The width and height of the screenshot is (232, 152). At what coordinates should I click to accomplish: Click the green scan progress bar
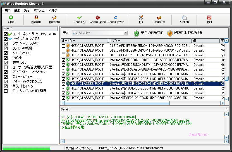(27, 148)
